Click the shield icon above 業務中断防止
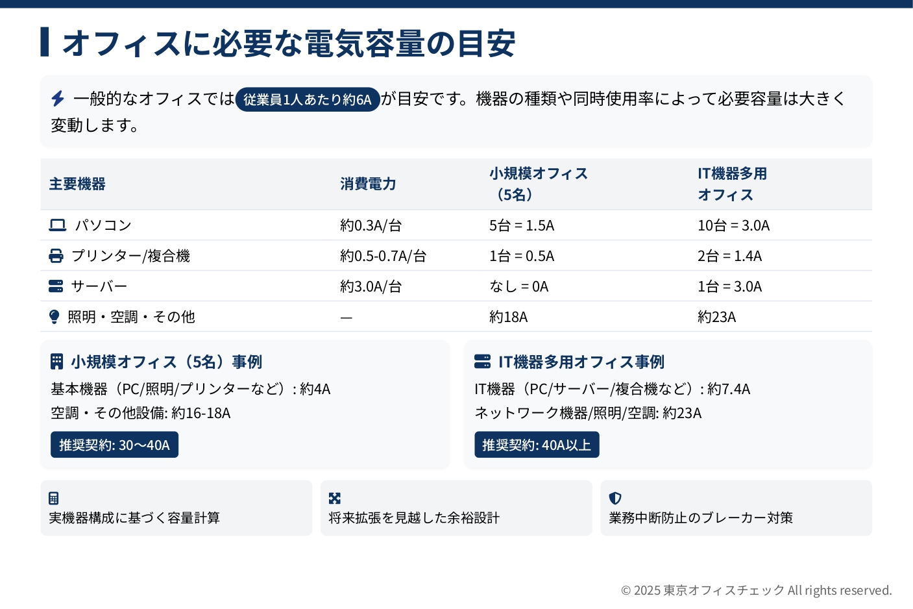This screenshot has width=913, height=609. pyautogui.click(x=615, y=498)
